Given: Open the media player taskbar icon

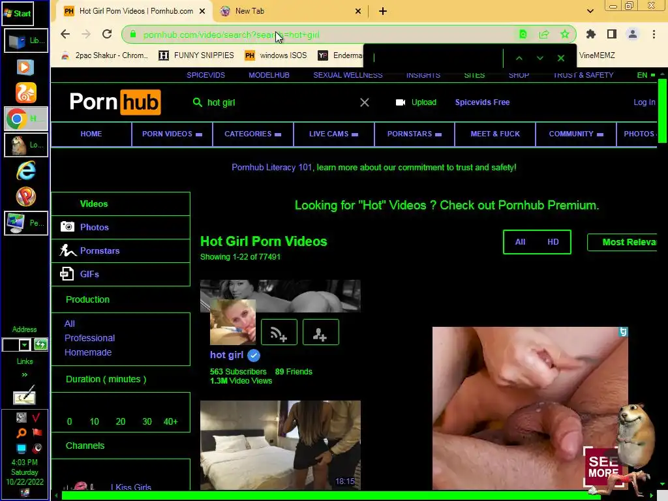Looking at the screenshot, I should 25,67.
